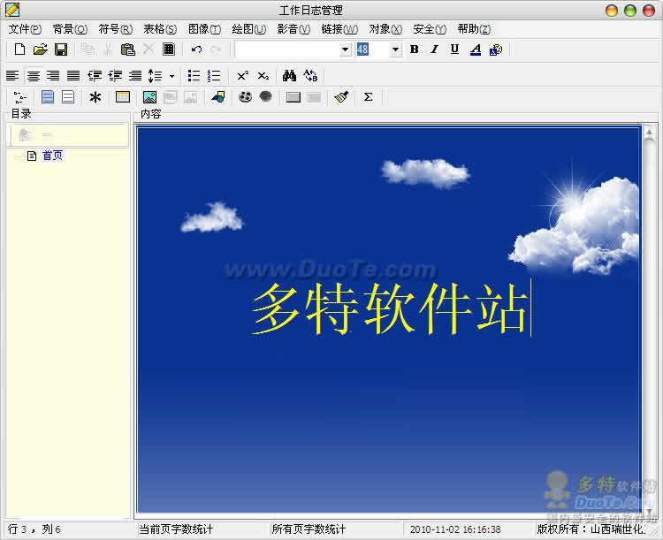Toggle center alignment
The image size is (663, 540).
pos(33,76)
